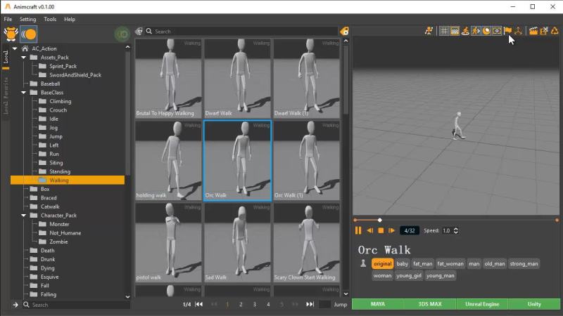Click the thumbnail list scroll-down arrow

tap(346, 294)
